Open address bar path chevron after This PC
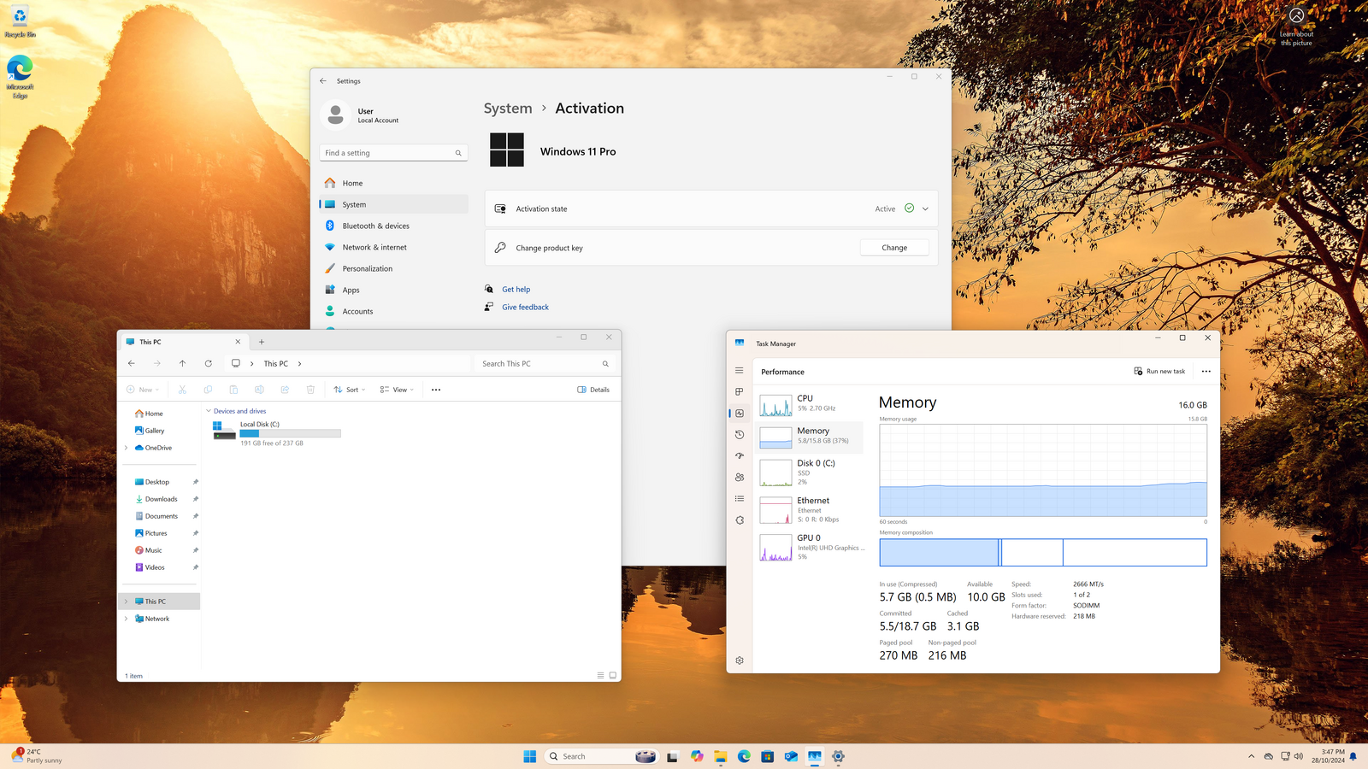Screen dimensions: 1368x769 pyautogui.click(x=299, y=364)
